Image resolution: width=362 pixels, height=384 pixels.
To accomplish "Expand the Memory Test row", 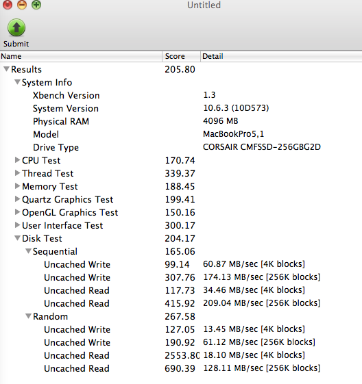I will [x=17, y=186].
